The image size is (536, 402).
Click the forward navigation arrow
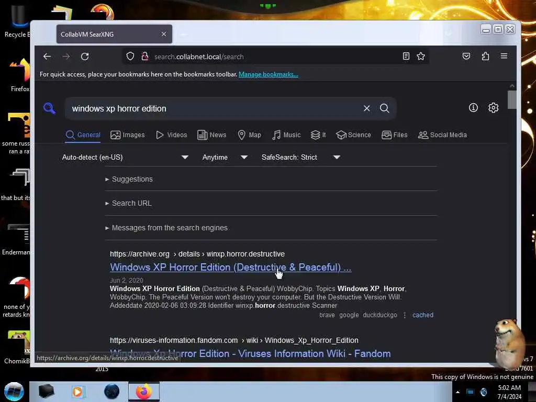tap(66, 57)
